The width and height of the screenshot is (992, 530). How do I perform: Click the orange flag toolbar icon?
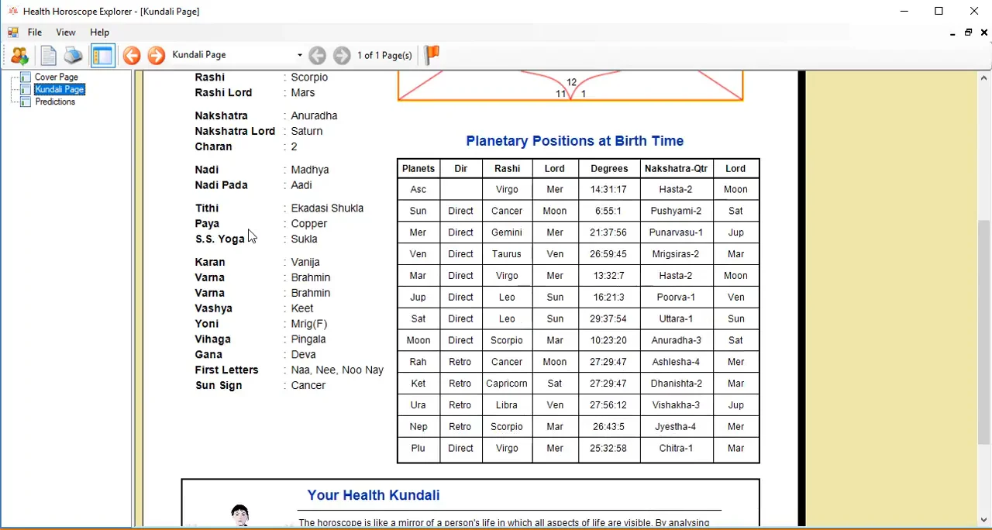pyautogui.click(x=432, y=55)
